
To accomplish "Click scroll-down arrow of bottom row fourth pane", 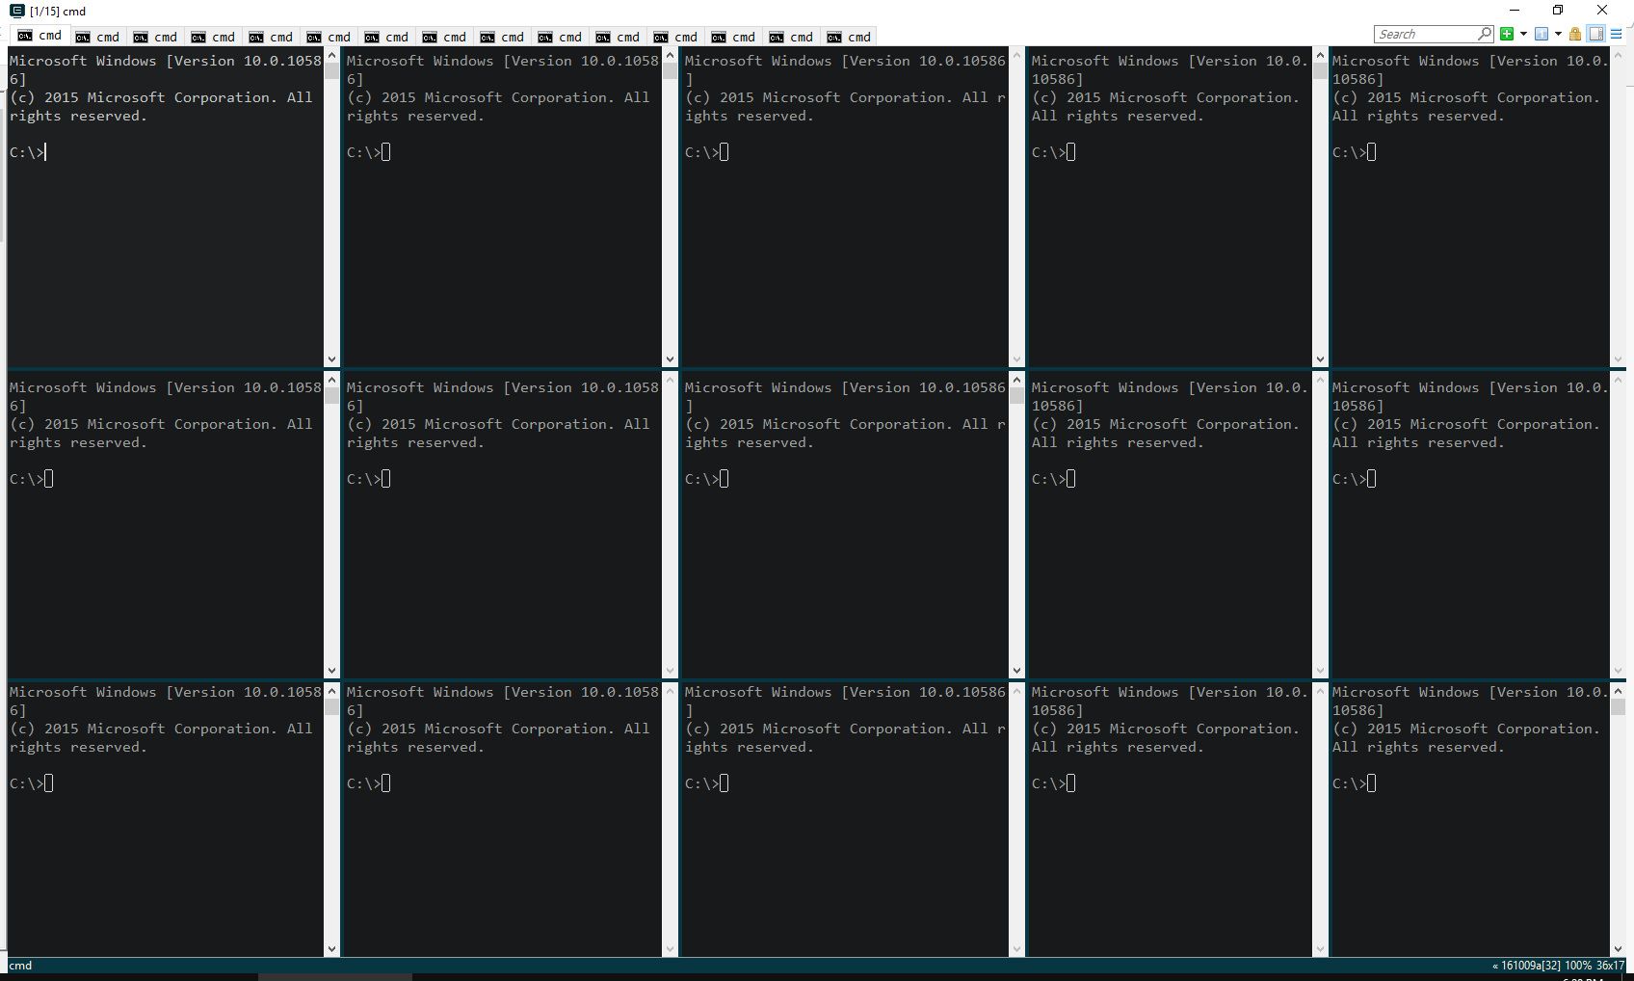I will click(x=1320, y=949).
